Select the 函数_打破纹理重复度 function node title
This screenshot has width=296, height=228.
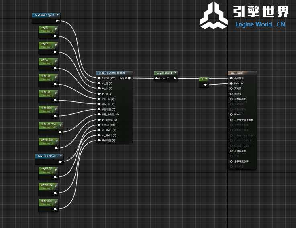coord(112,73)
